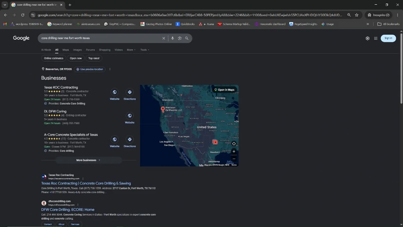Toggle the Online estimates filter chip

(x=54, y=58)
